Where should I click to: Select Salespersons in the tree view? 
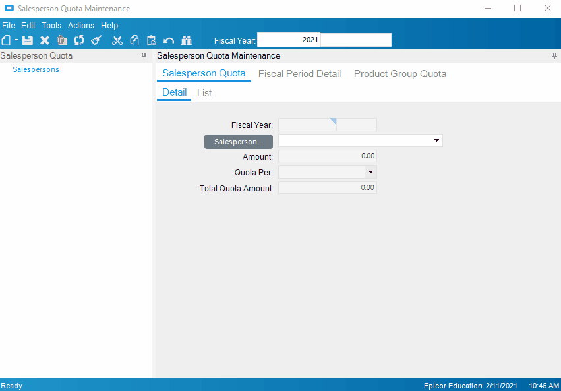click(x=36, y=69)
